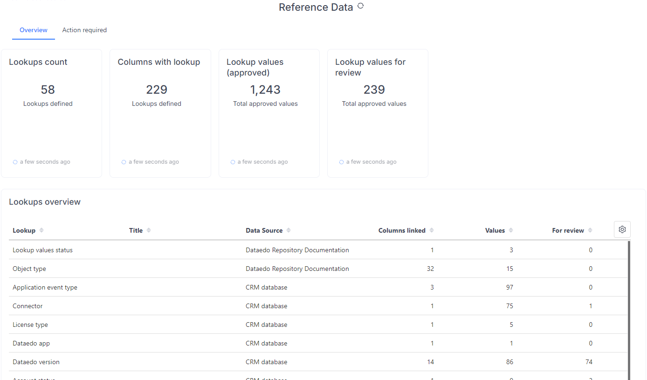Select the Application event type row
Screen dimensions: 647x380
pyautogui.click(x=318, y=287)
